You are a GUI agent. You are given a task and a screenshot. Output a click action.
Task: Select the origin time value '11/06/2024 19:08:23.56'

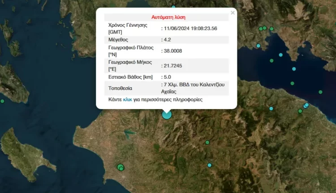190,29
